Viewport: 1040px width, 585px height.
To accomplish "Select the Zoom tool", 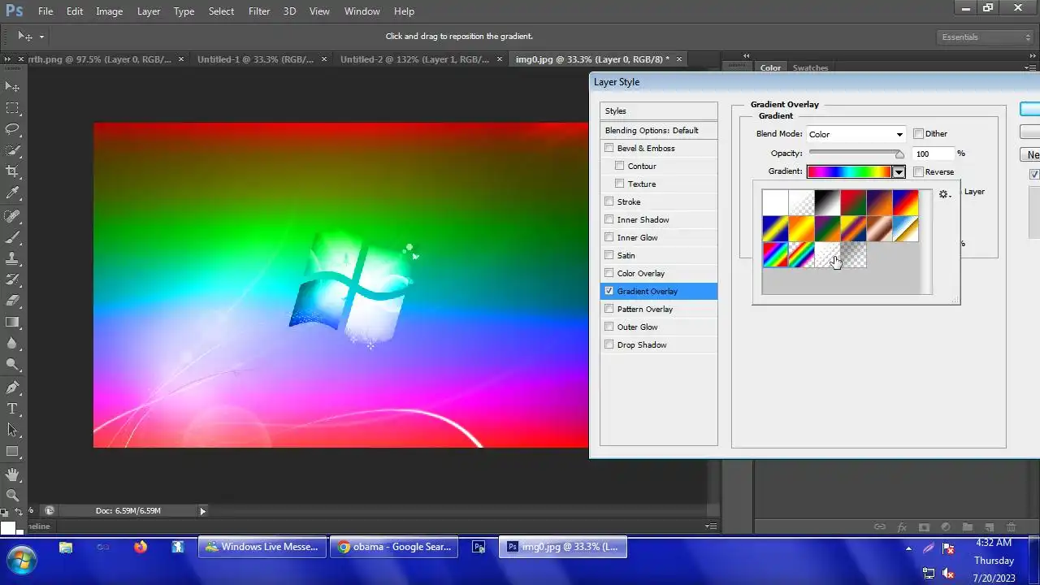I will [x=12, y=496].
